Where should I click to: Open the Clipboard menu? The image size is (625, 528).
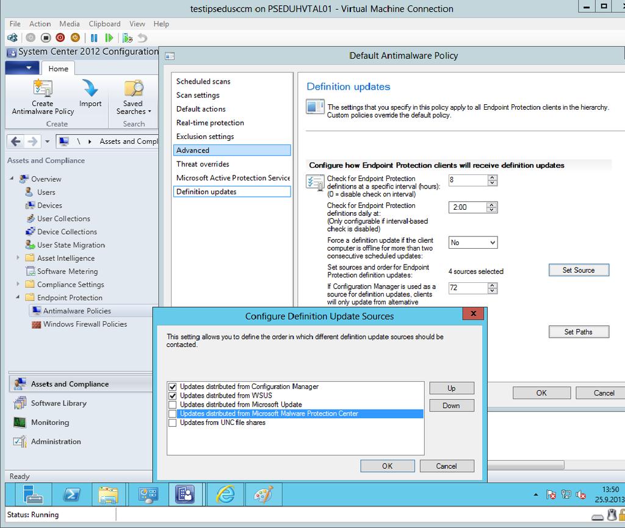tap(104, 24)
